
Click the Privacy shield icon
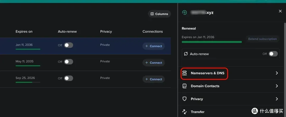185,99
